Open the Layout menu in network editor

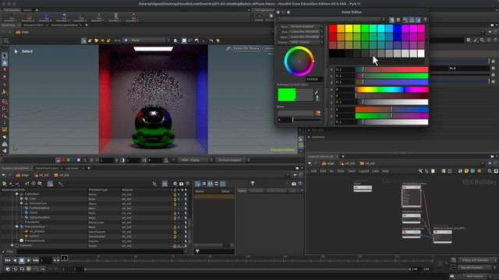pyautogui.click(x=364, y=171)
